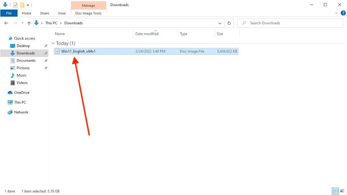
Task: Click the pin icon next to Pictures
Action: pyautogui.click(x=46, y=68)
